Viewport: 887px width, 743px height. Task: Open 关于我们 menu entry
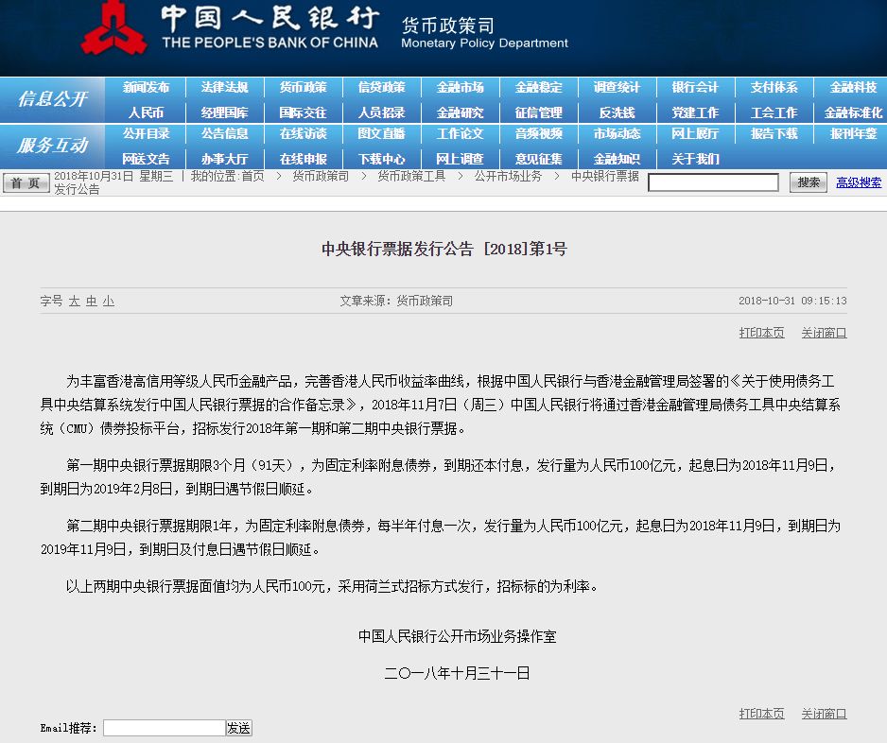click(695, 159)
